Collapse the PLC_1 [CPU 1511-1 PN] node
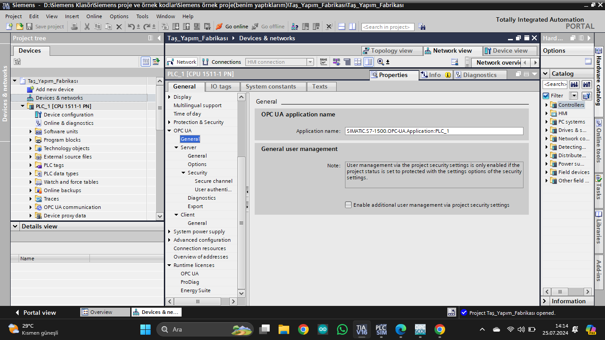Screen dimensions: 605x340 (x=23, y=106)
